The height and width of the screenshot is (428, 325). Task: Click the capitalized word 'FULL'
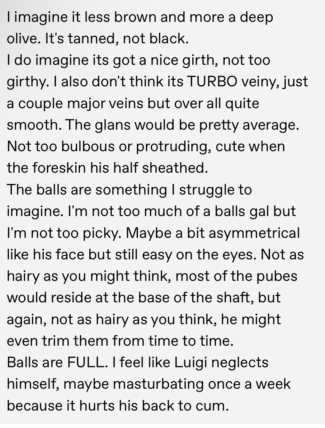[x=86, y=363]
